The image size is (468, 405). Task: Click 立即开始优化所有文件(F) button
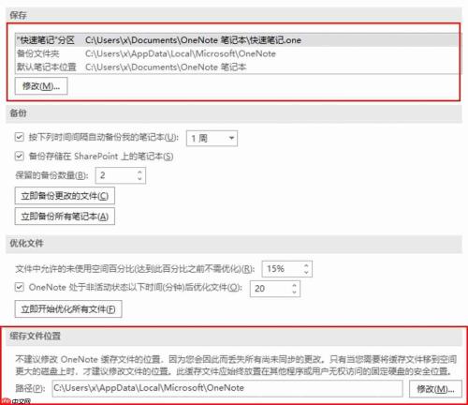point(68,309)
